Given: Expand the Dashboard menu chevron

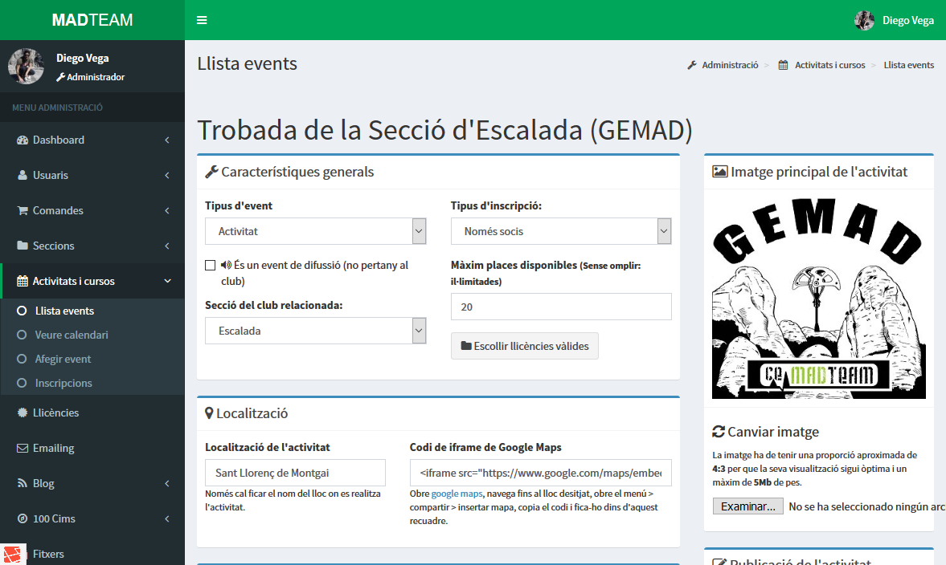Looking at the screenshot, I should tap(167, 140).
